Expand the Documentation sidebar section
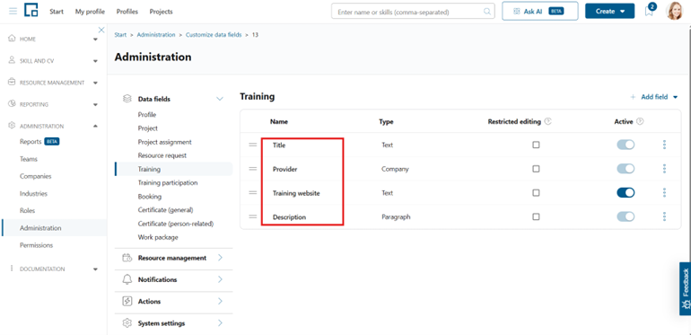Screen dimensions: 691x335 pyautogui.click(x=96, y=269)
